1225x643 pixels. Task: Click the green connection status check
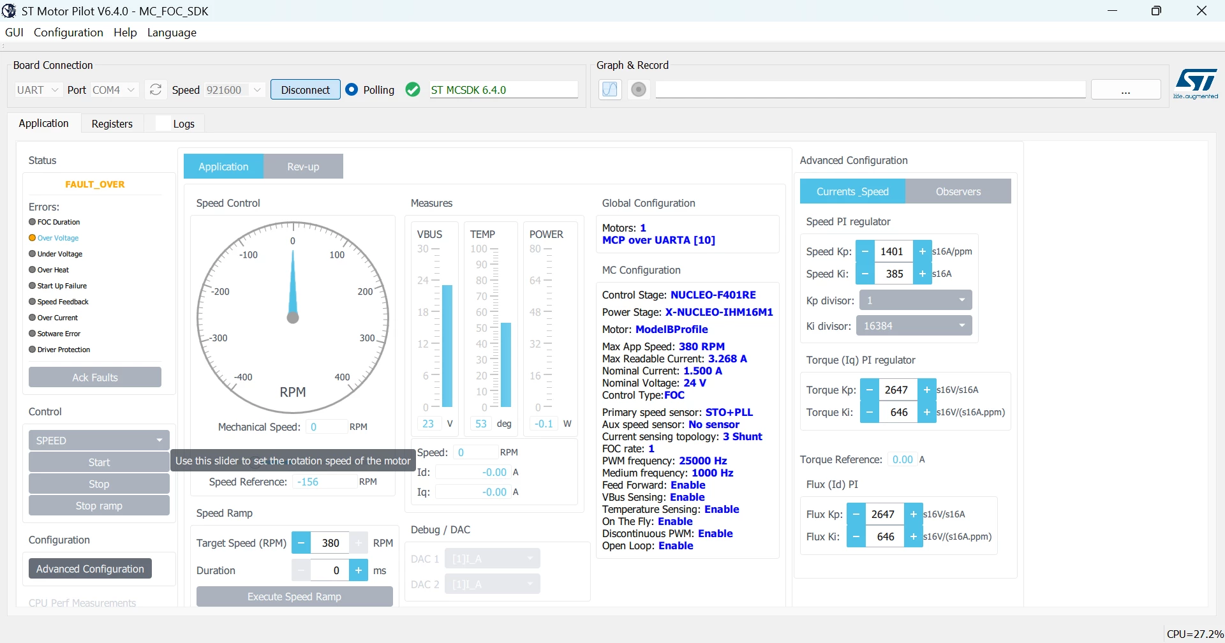[413, 90]
